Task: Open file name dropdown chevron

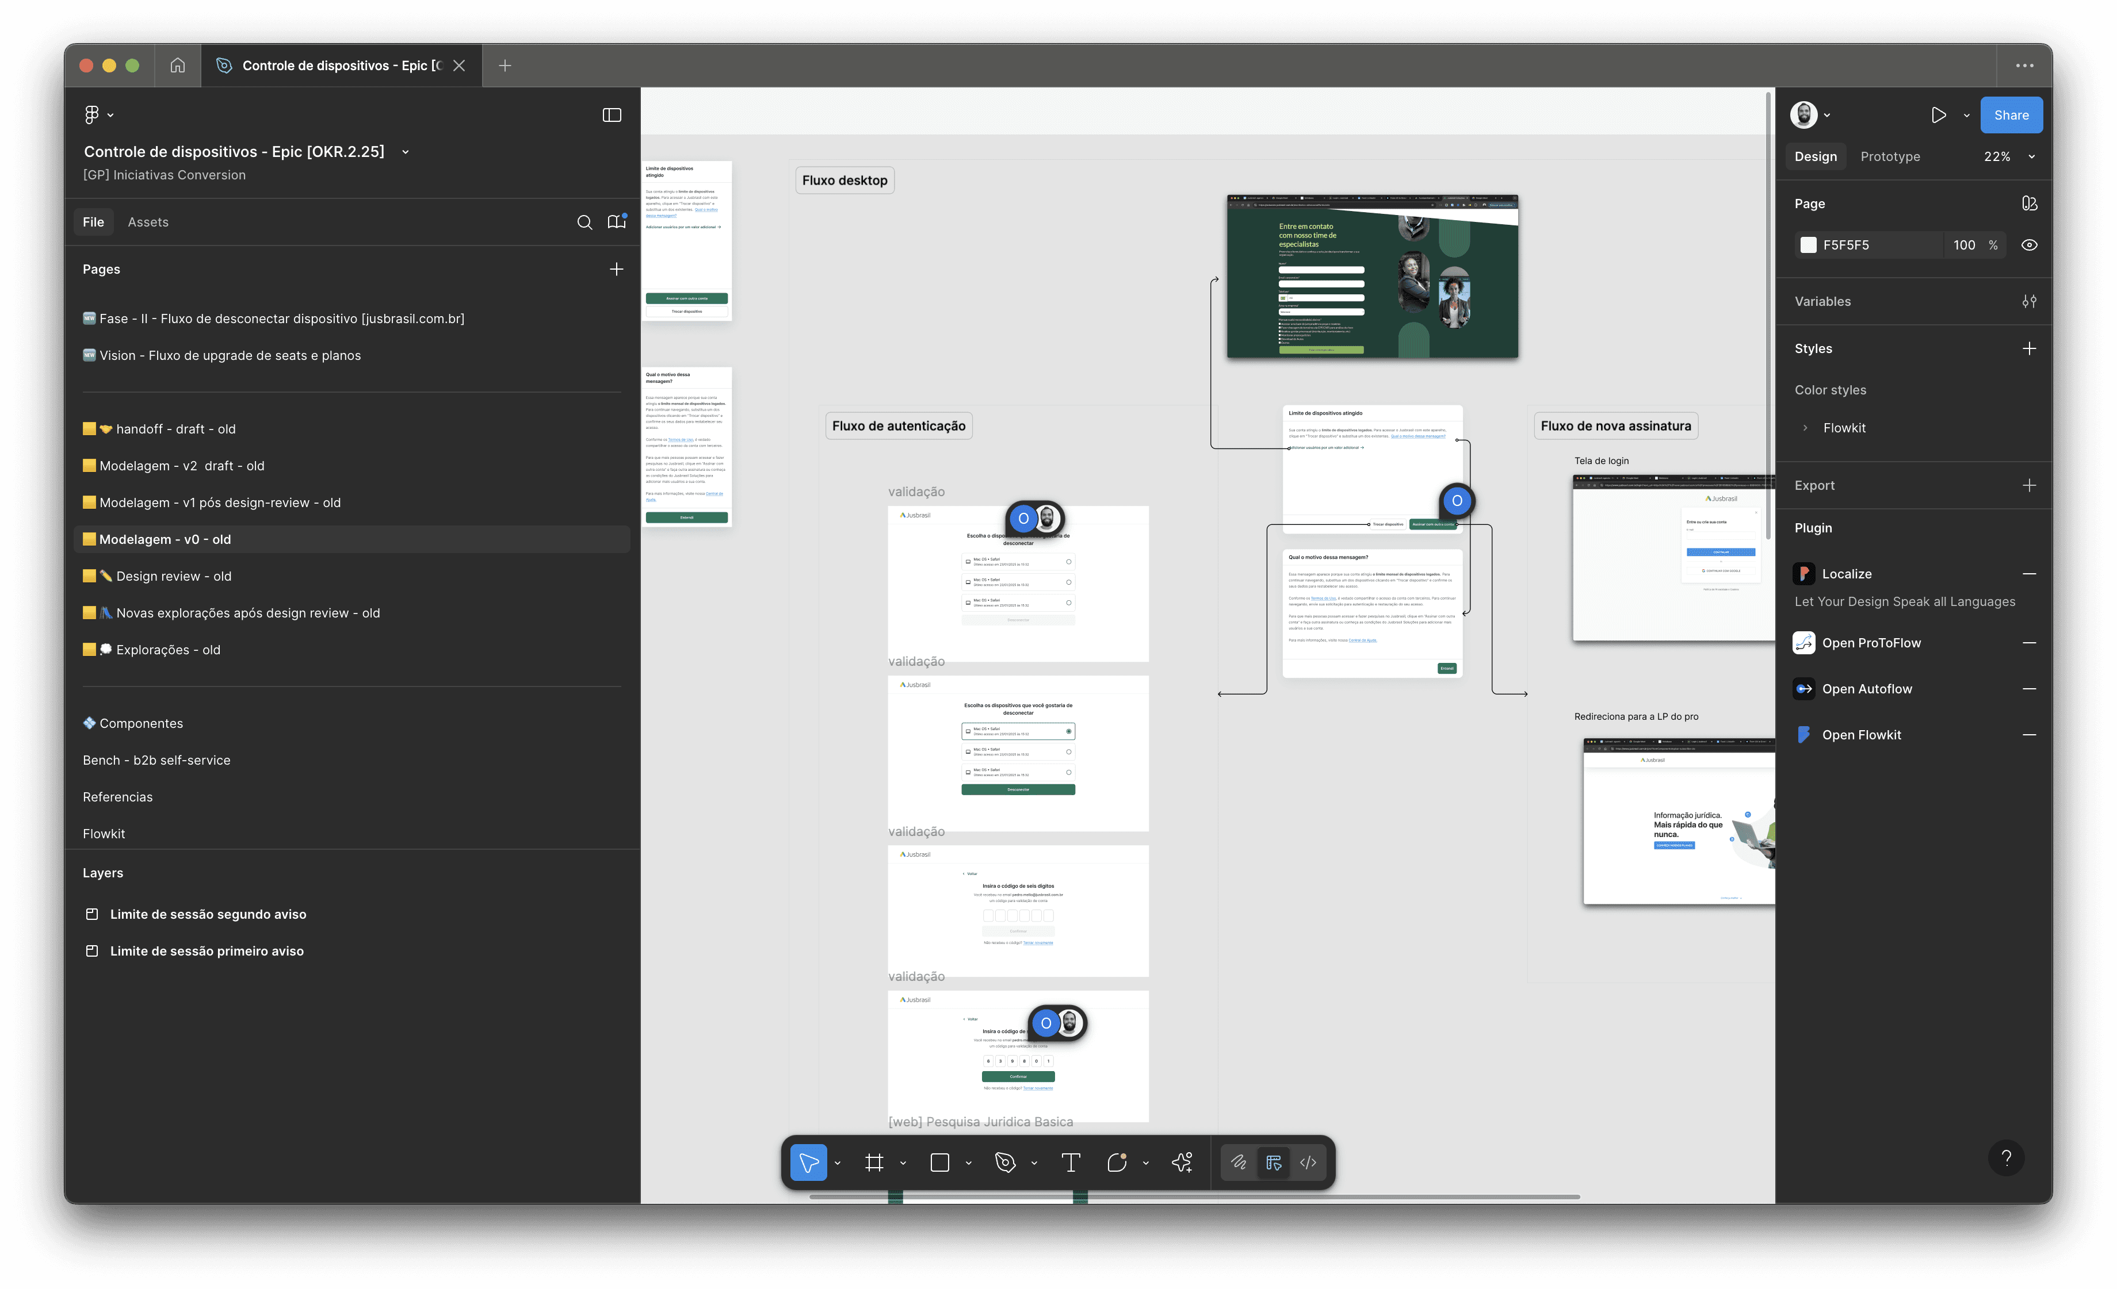Action: tap(406, 152)
